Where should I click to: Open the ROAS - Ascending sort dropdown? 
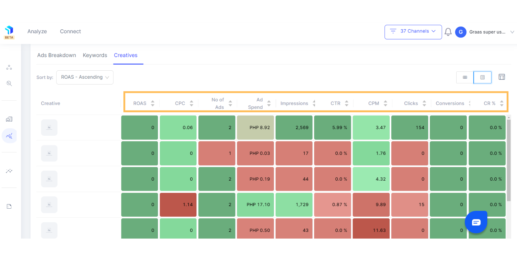tap(85, 77)
